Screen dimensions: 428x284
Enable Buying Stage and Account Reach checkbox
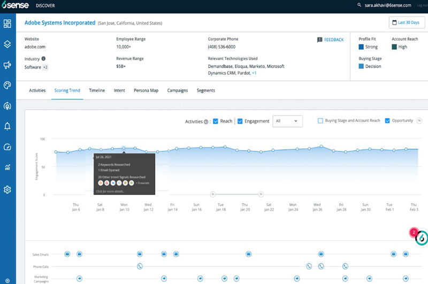pyautogui.click(x=320, y=120)
